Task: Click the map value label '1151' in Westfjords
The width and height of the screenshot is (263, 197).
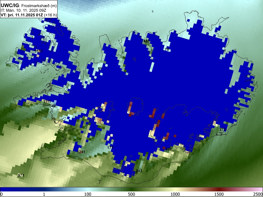Action: (x=39, y=51)
